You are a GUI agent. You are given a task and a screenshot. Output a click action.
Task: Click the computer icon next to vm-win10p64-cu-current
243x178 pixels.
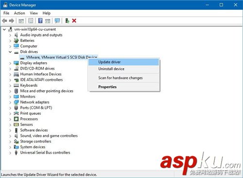coord(10,29)
